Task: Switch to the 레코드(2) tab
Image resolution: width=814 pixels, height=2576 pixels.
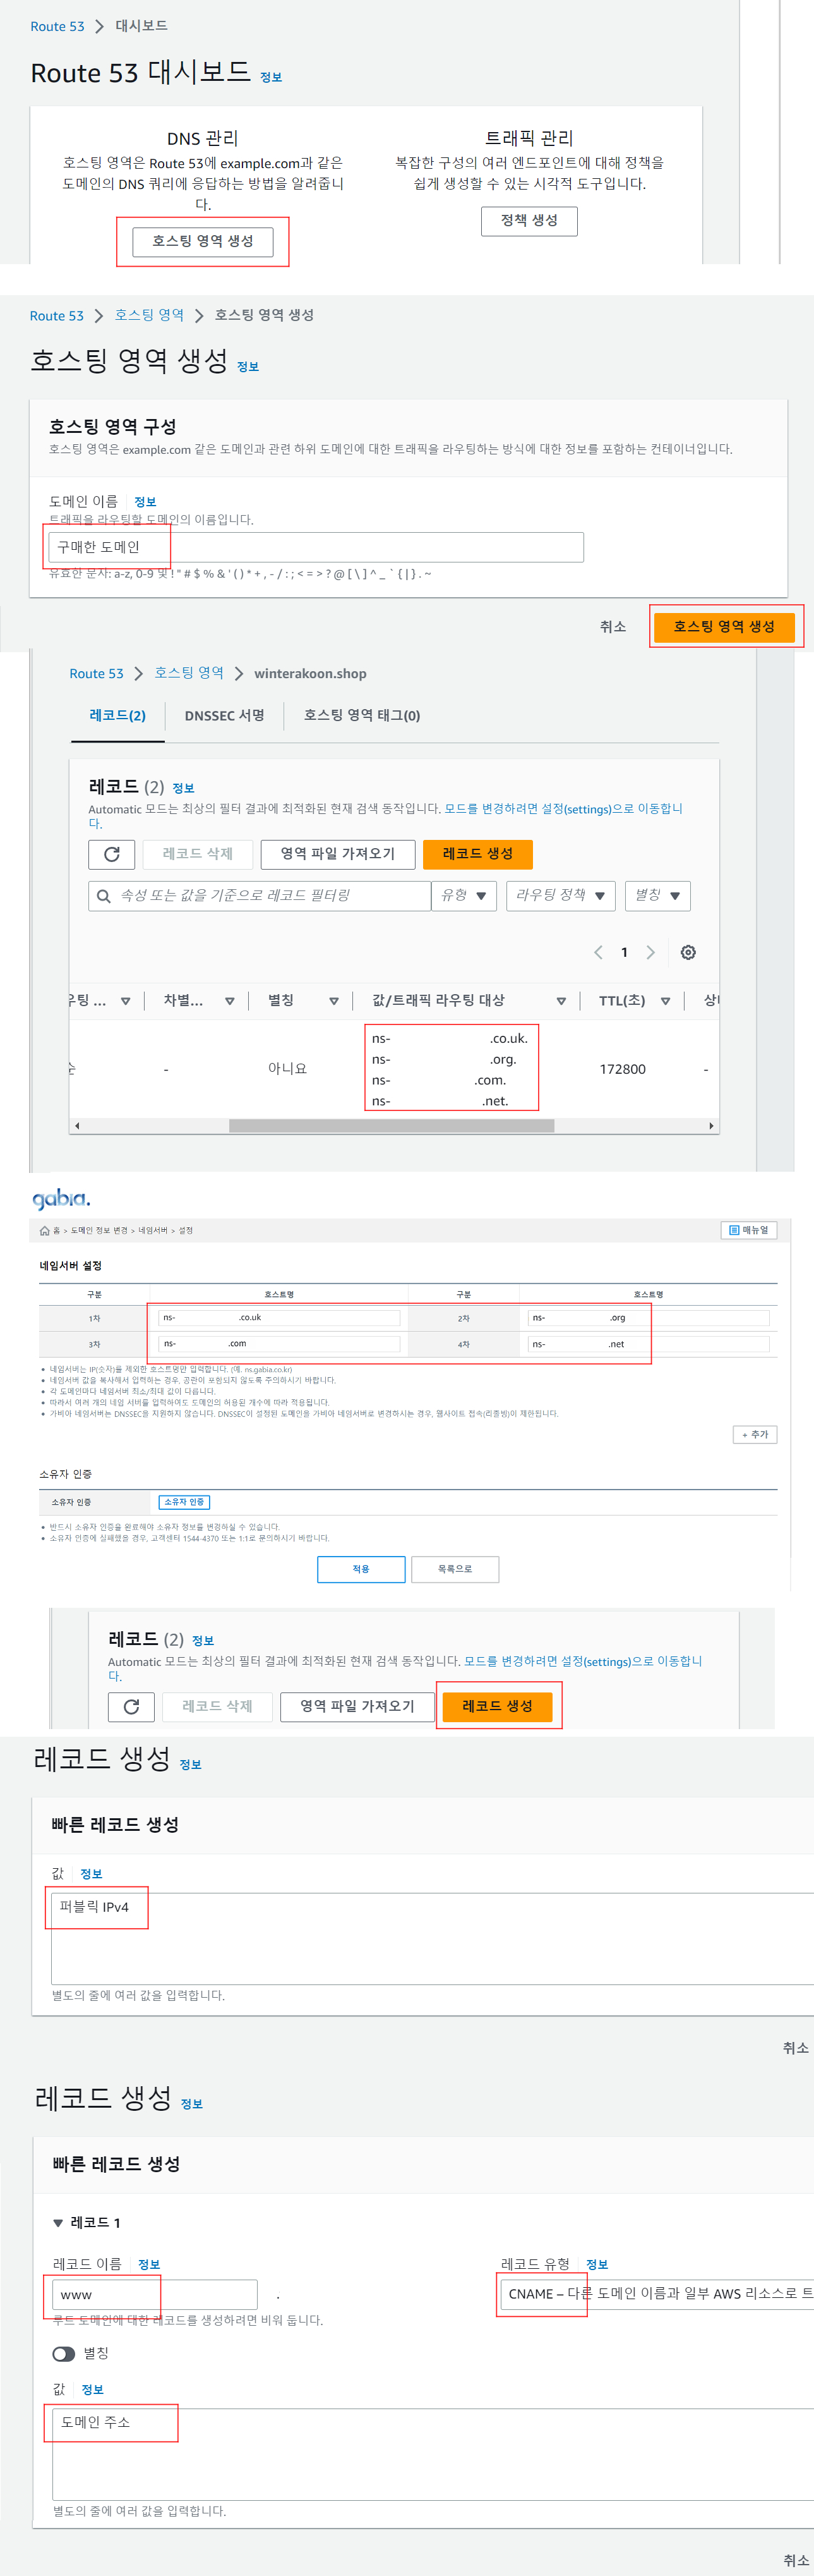Action: point(118,716)
